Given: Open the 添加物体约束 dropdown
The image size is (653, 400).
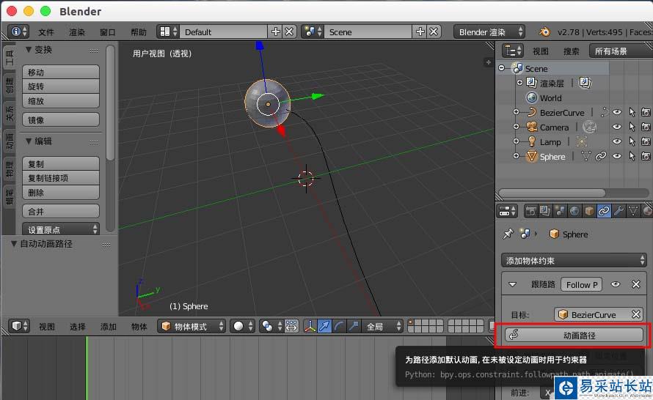Looking at the screenshot, I should click(574, 260).
